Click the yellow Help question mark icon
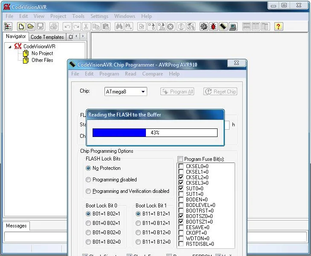 278,26
